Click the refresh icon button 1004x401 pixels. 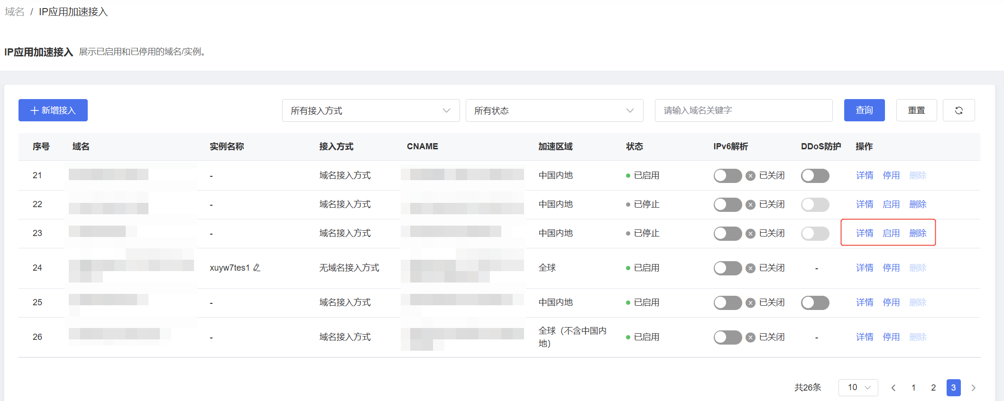click(x=958, y=110)
